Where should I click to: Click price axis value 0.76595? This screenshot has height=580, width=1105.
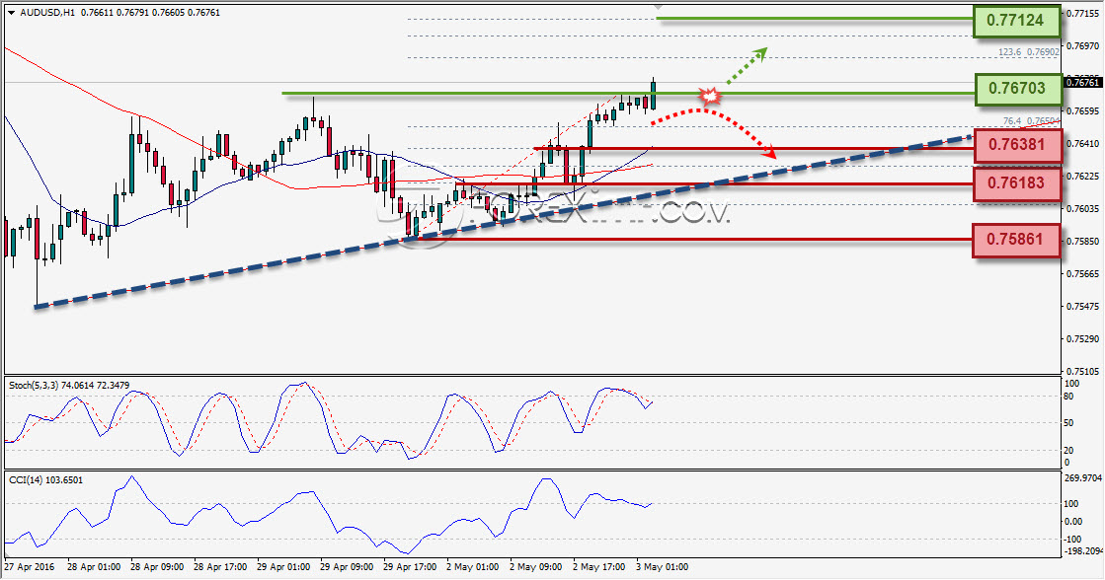click(1083, 111)
